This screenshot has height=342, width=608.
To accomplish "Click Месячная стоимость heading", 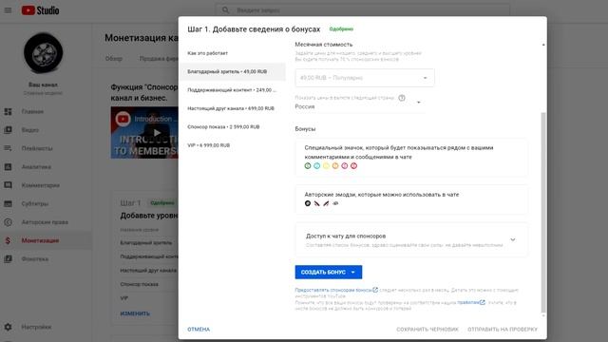I will [324, 45].
